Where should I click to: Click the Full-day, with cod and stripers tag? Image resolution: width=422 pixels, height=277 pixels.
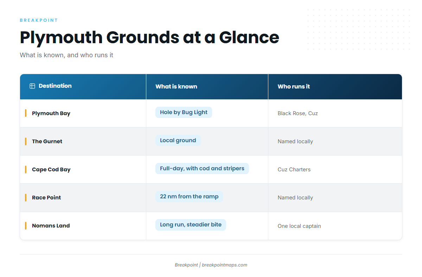click(202, 169)
